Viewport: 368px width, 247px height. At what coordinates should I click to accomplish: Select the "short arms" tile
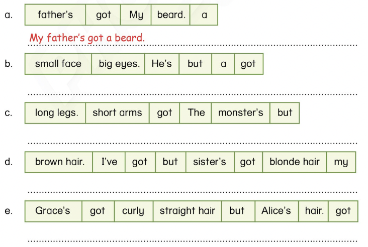tap(117, 113)
